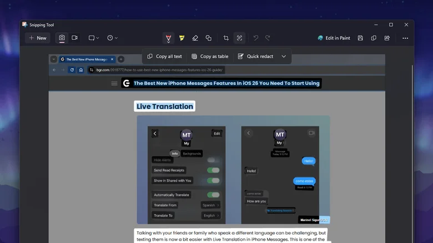Save the snip as file
This screenshot has width=433, height=243.
(x=360, y=38)
